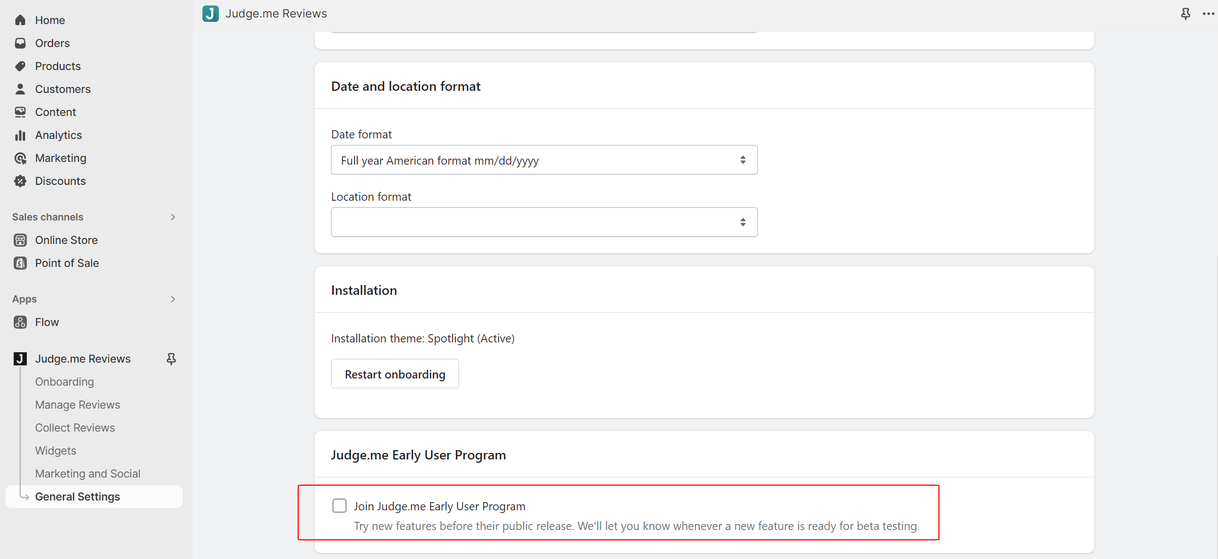Viewport: 1218px width, 559px height.
Task: Click the Orders inbox icon
Action: tap(20, 43)
